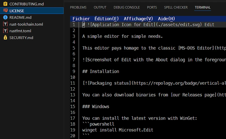Click the README.md info icon

(5, 18)
